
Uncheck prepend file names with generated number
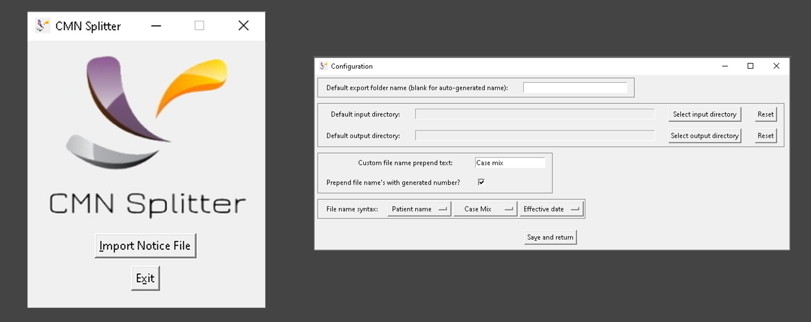481,182
